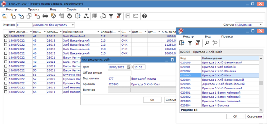Click Скасувати in the brigade selection window
267x124 pixels.
pos(254,116)
